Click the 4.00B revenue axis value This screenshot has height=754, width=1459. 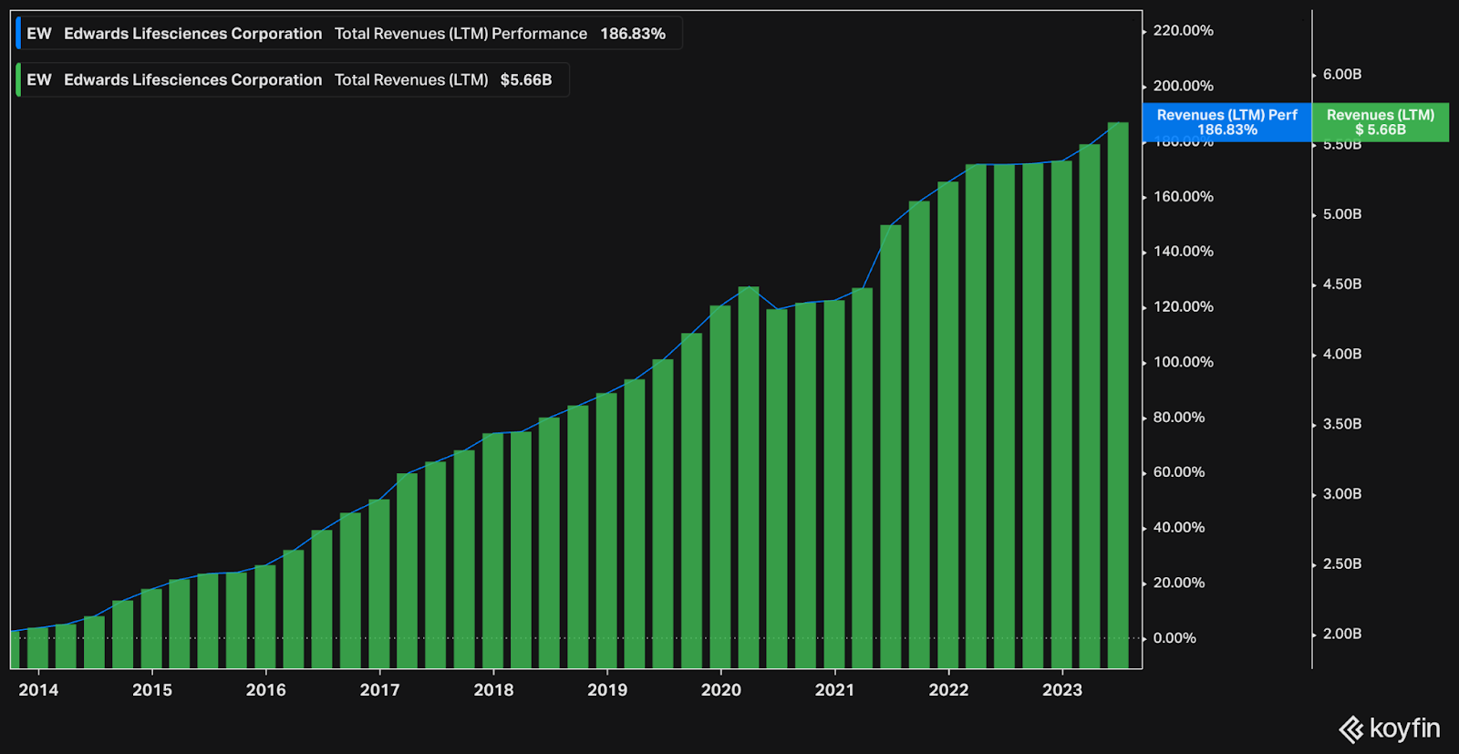coord(1342,355)
